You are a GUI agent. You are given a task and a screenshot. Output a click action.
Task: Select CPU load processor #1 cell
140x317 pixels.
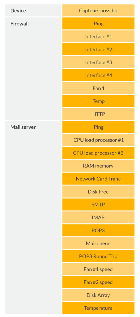tap(98, 140)
